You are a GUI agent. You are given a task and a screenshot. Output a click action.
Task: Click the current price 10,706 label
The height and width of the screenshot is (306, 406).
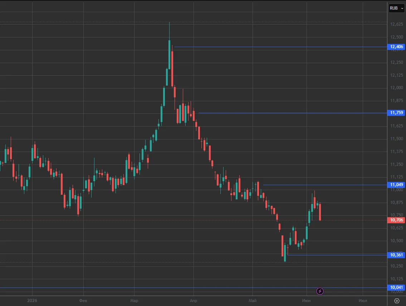(396, 220)
